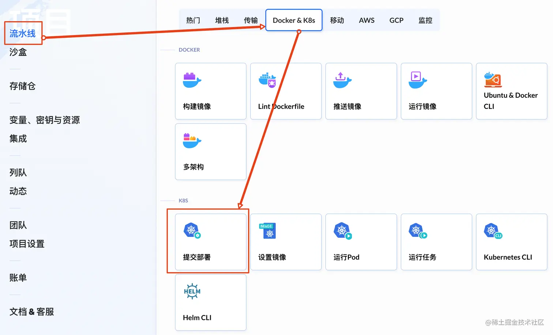Select the Helm CLI card label

pos(197,317)
